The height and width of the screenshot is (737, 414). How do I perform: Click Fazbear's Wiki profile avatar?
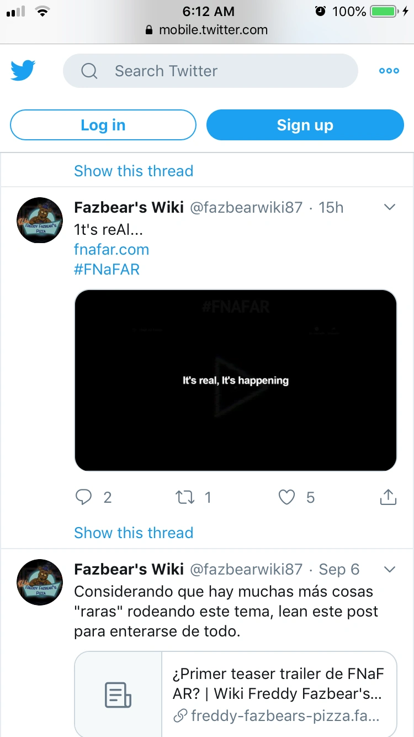[x=40, y=220]
